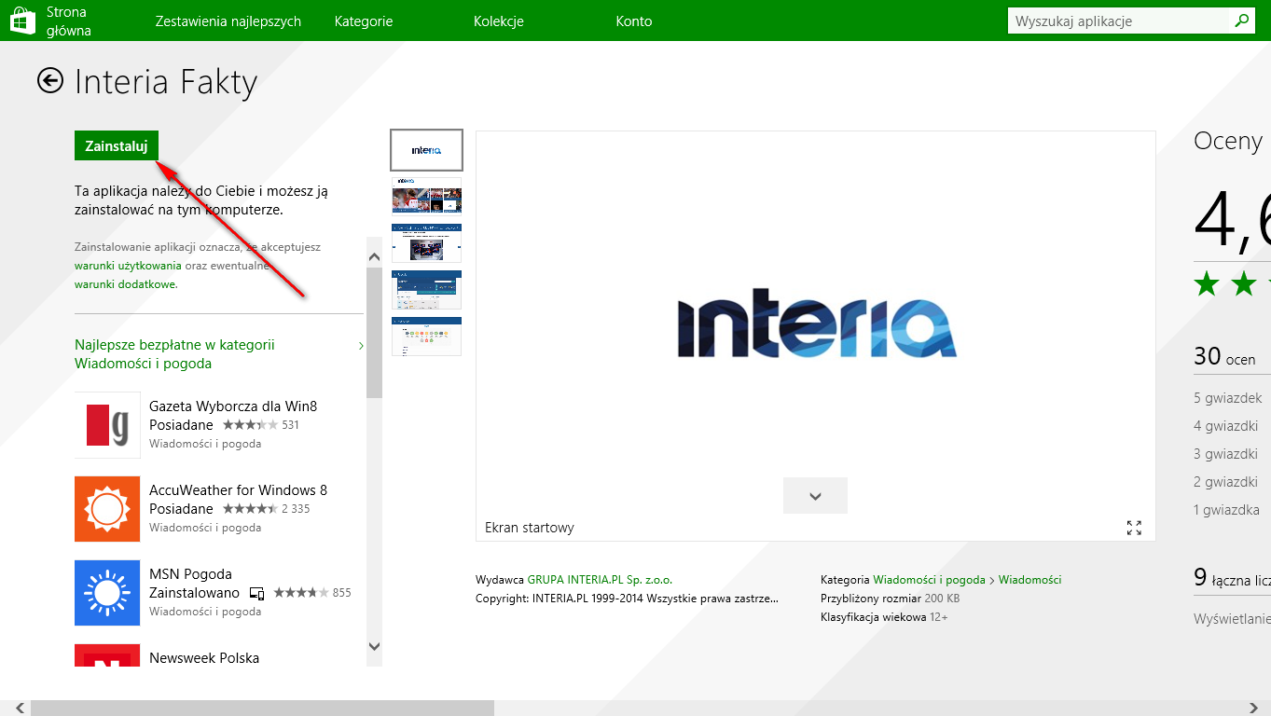This screenshot has width=1271, height=716.
Task: Open Newsweek Polska app icon
Action: pyautogui.click(x=107, y=655)
